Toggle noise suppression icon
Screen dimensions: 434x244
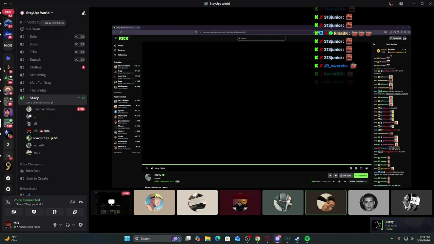click(x=72, y=202)
